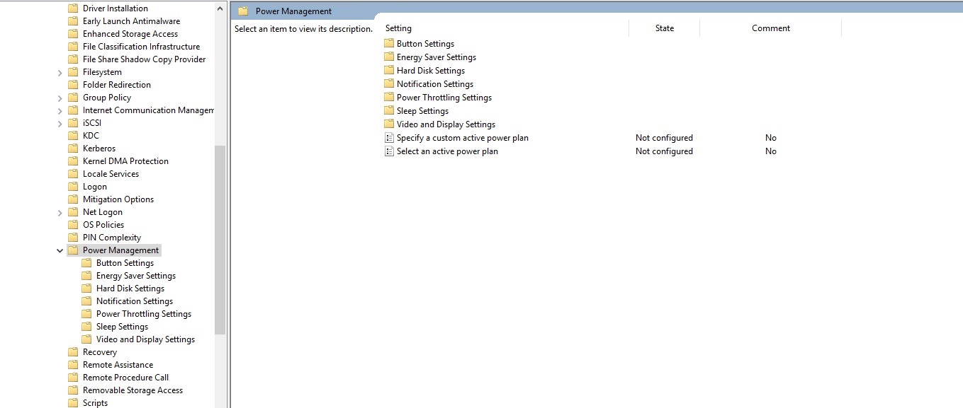Click the Early Launch Antimalware folder icon
Viewport: 963px width, 408px height.
tap(73, 21)
